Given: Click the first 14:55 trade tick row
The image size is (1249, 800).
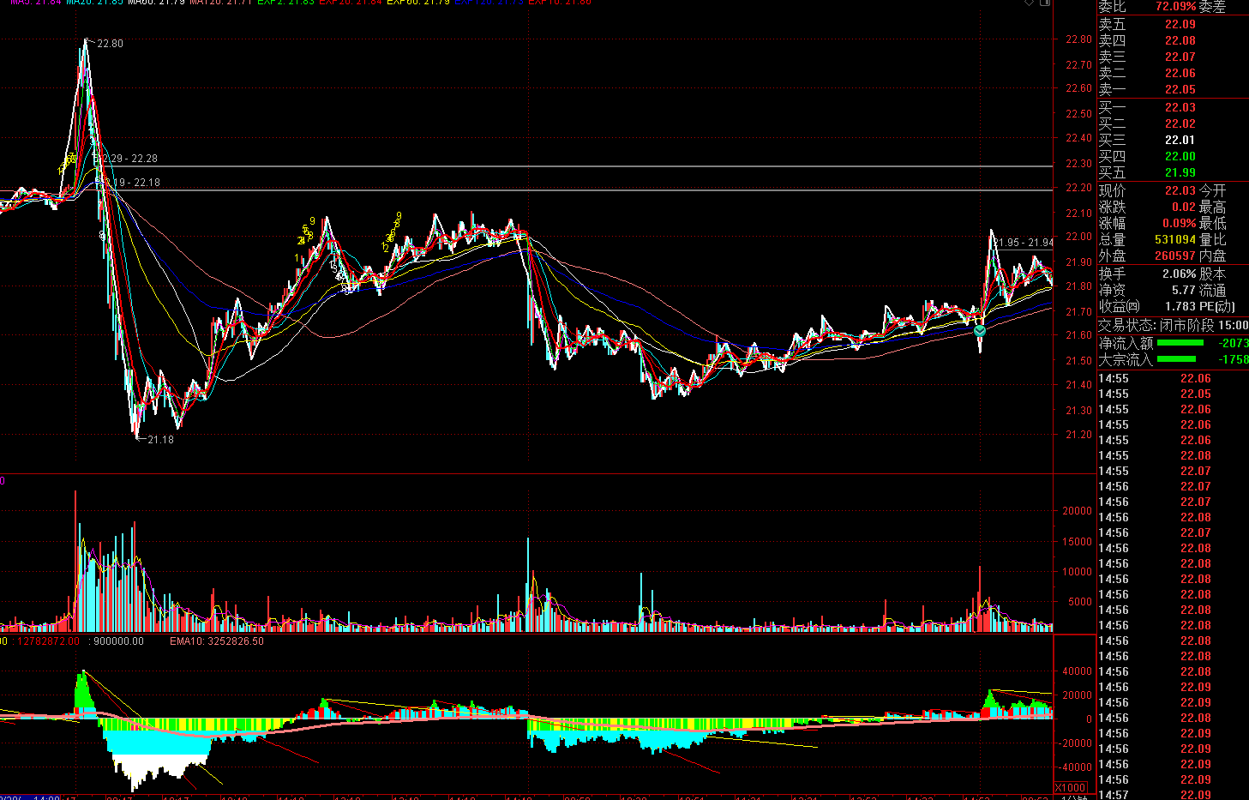Looking at the screenshot, I should [1172, 379].
